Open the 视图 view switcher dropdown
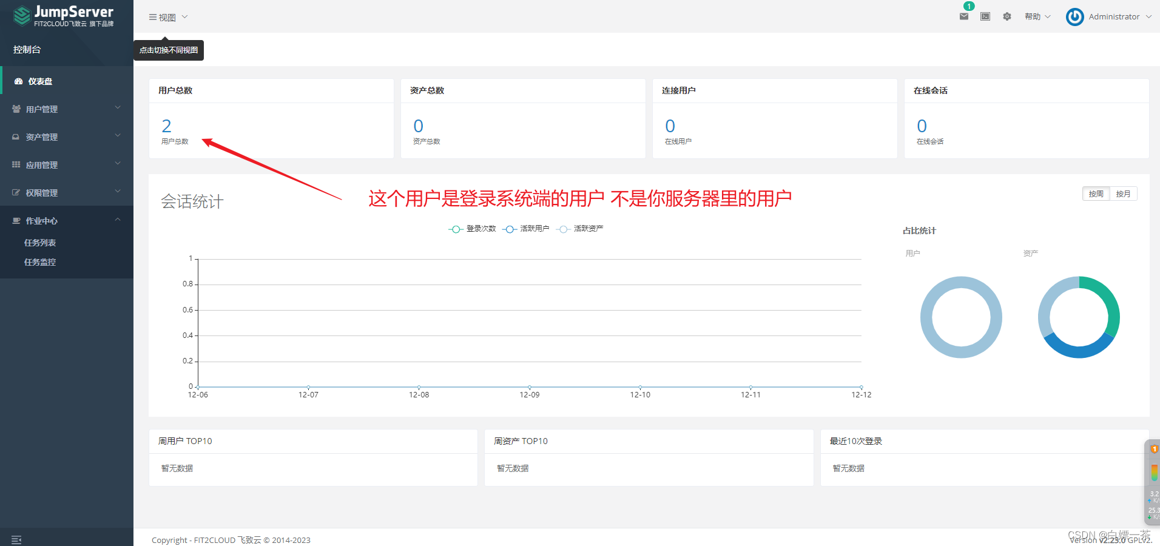This screenshot has width=1160, height=546. (x=169, y=17)
